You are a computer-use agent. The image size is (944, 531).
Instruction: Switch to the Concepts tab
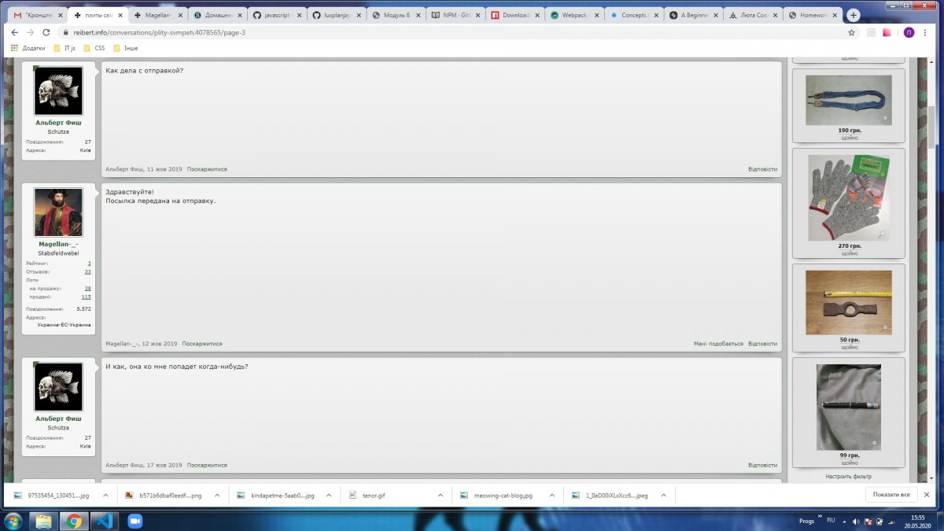632,15
